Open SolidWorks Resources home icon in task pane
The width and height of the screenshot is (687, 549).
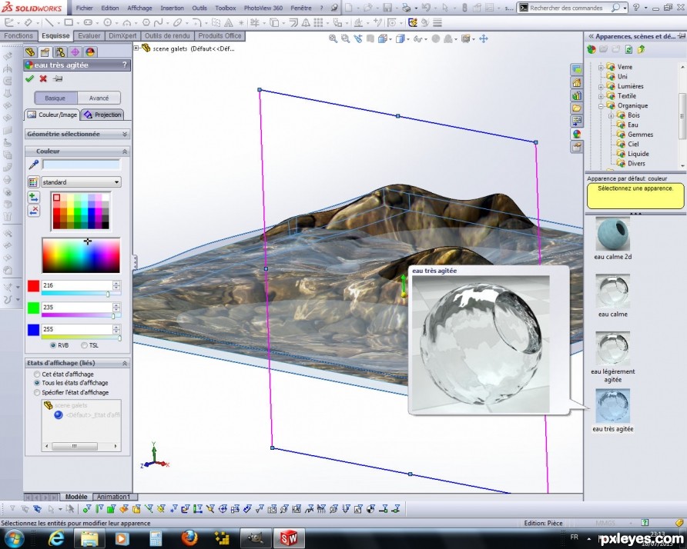577,83
